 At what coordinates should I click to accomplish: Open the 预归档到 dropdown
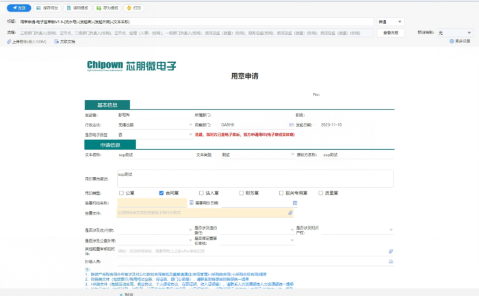pos(469,32)
